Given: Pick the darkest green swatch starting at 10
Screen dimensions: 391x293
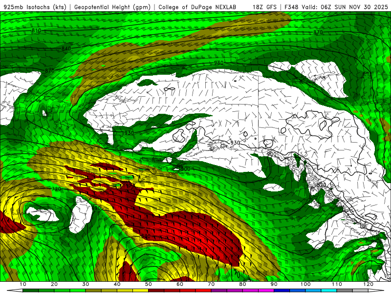Looking at the screenshot, I should (x=31, y=291).
